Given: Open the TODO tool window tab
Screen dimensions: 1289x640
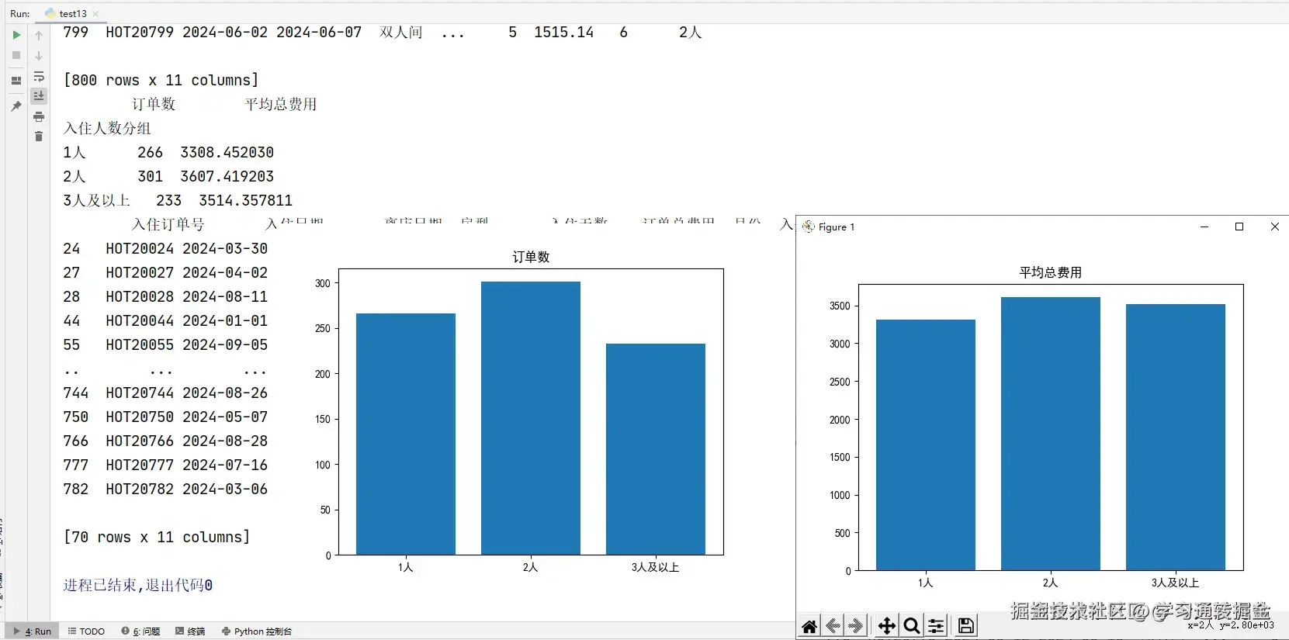Looking at the screenshot, I should click(86, 631).
